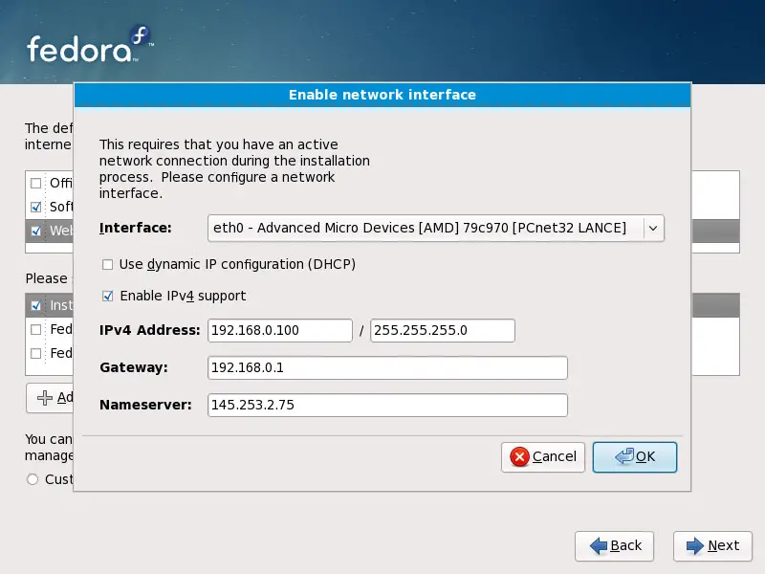Toggle the Web... highlighted row checkbox
Screen dimensions: 765x574
(x=35, y=231)
